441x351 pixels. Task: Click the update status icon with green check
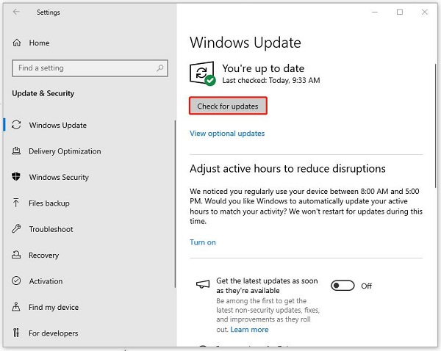coord(202,73)
